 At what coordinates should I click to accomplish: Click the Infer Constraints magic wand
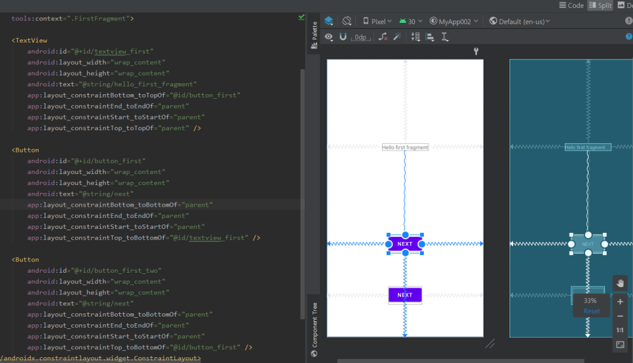tap(397, 37)
